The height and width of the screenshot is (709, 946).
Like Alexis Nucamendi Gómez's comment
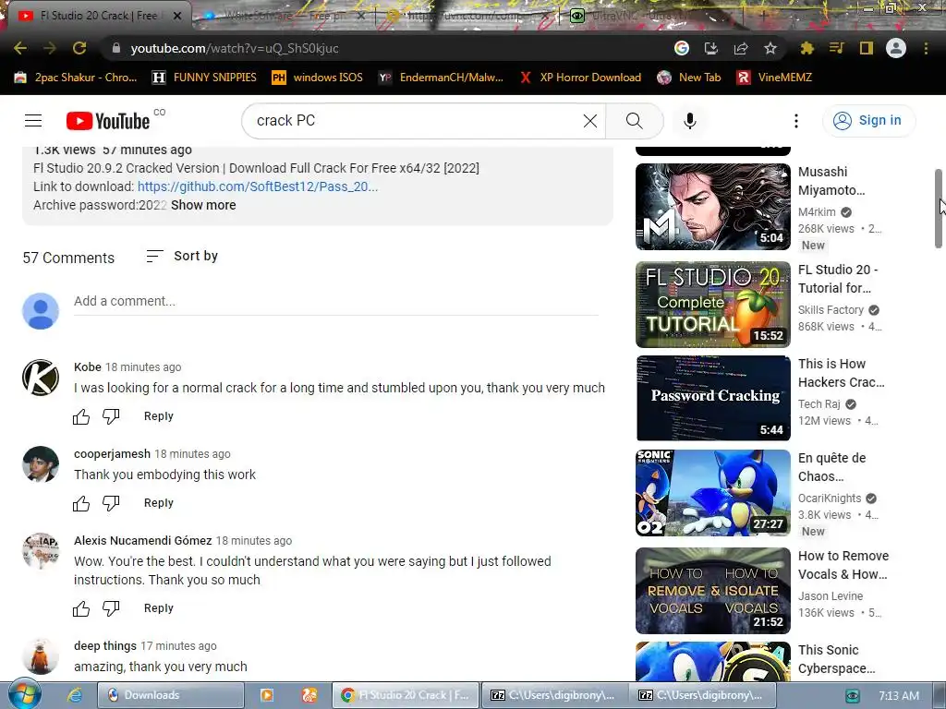(81, 609)
